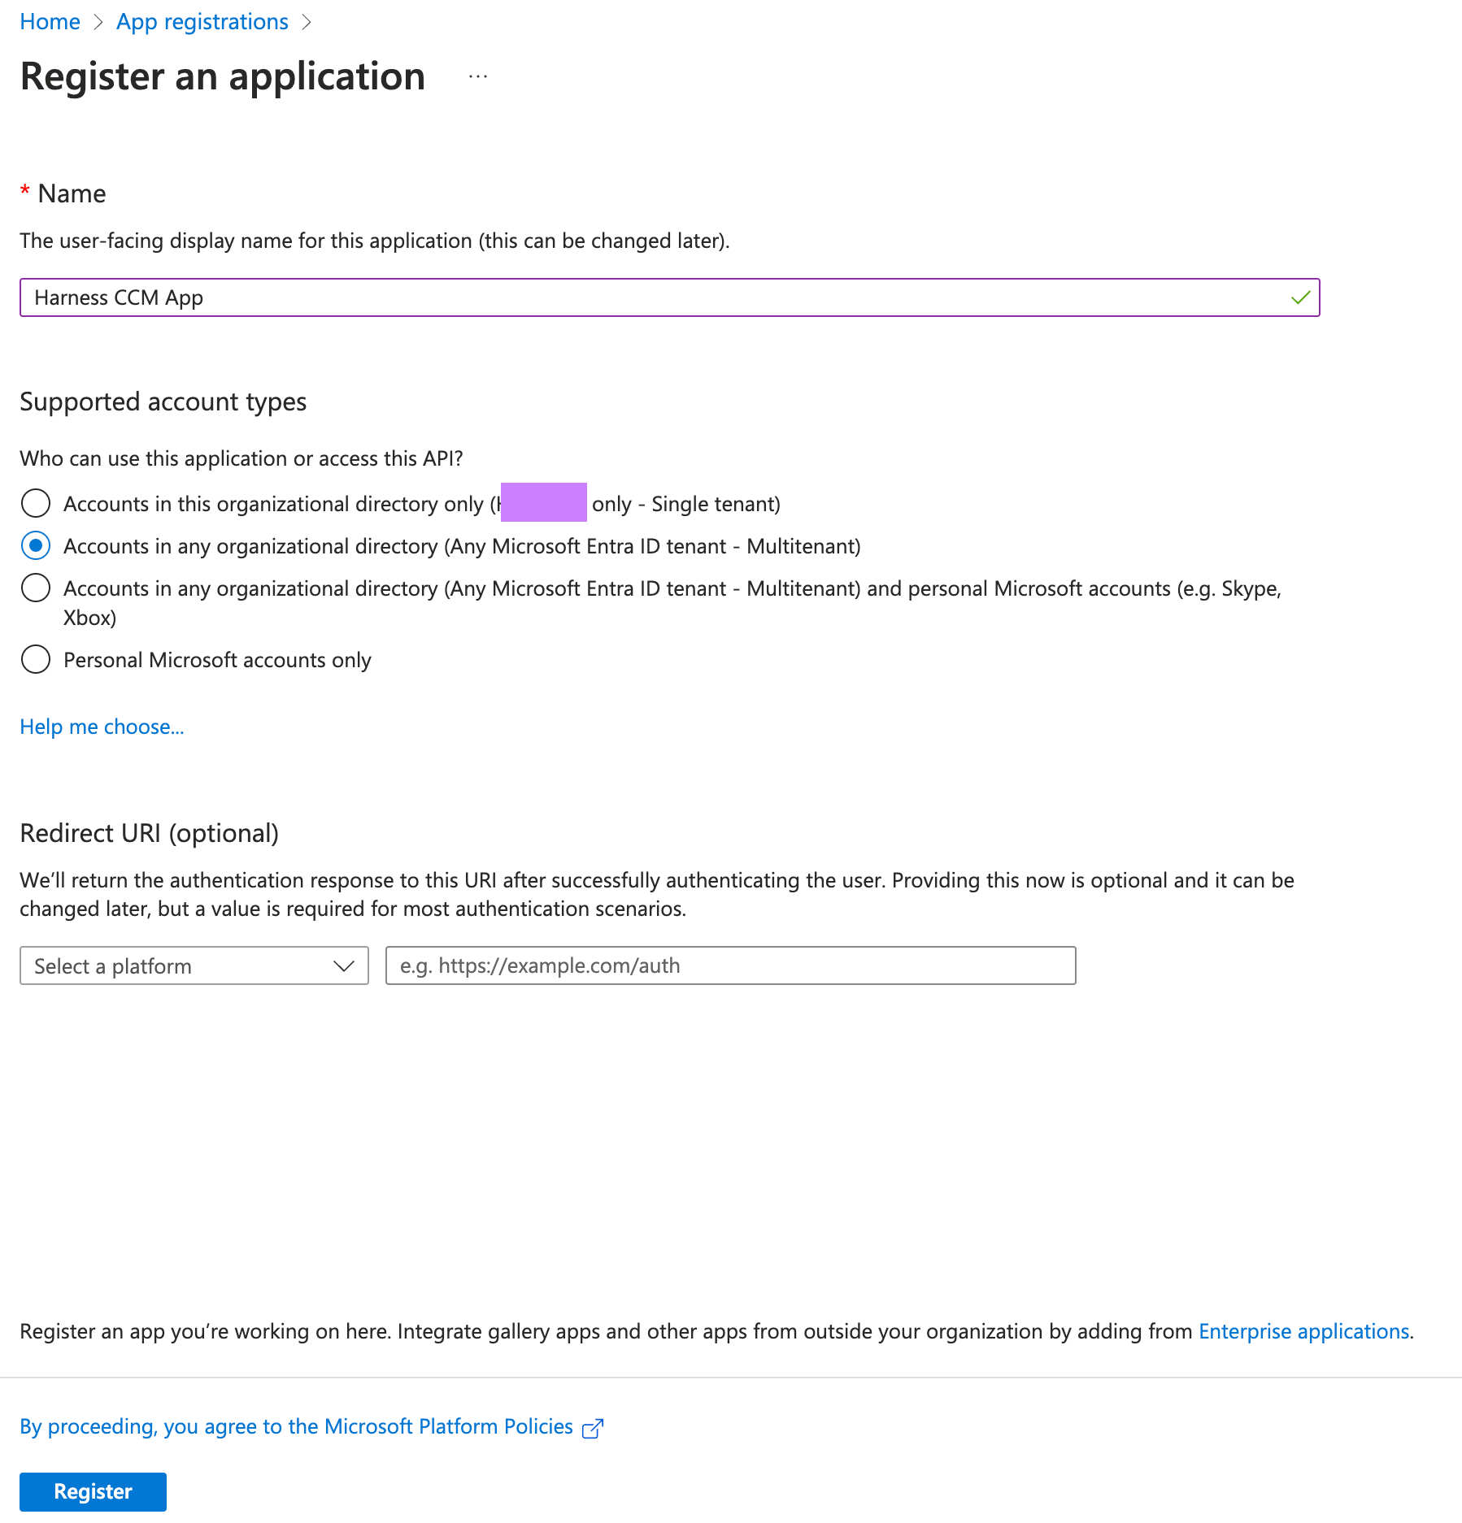Screen dimensions: 1462x1523
Task: Click the Redirect URI input field
Action: coord(730,965)
